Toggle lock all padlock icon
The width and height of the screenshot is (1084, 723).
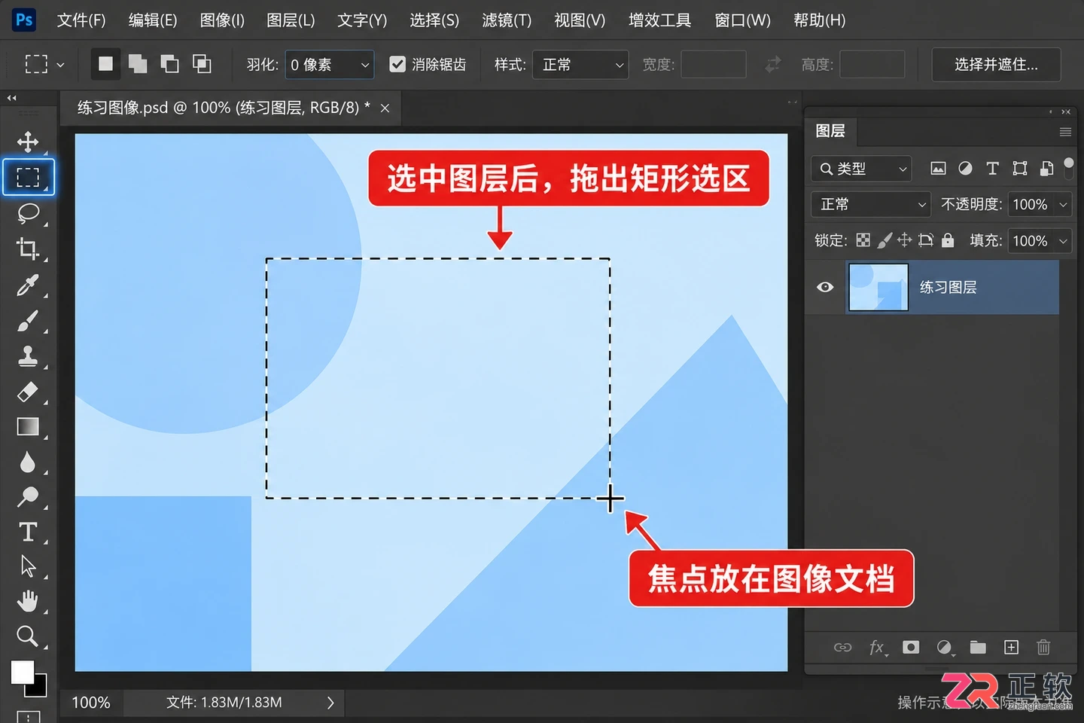[948, 240]
